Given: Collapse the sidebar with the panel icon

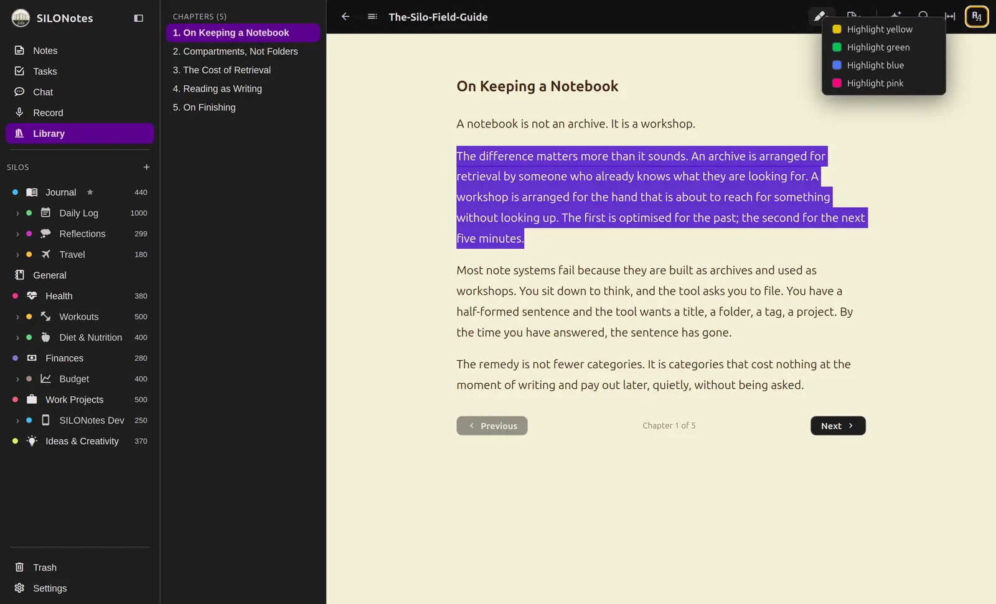Looking at the screenshot, I should (139, 19).
